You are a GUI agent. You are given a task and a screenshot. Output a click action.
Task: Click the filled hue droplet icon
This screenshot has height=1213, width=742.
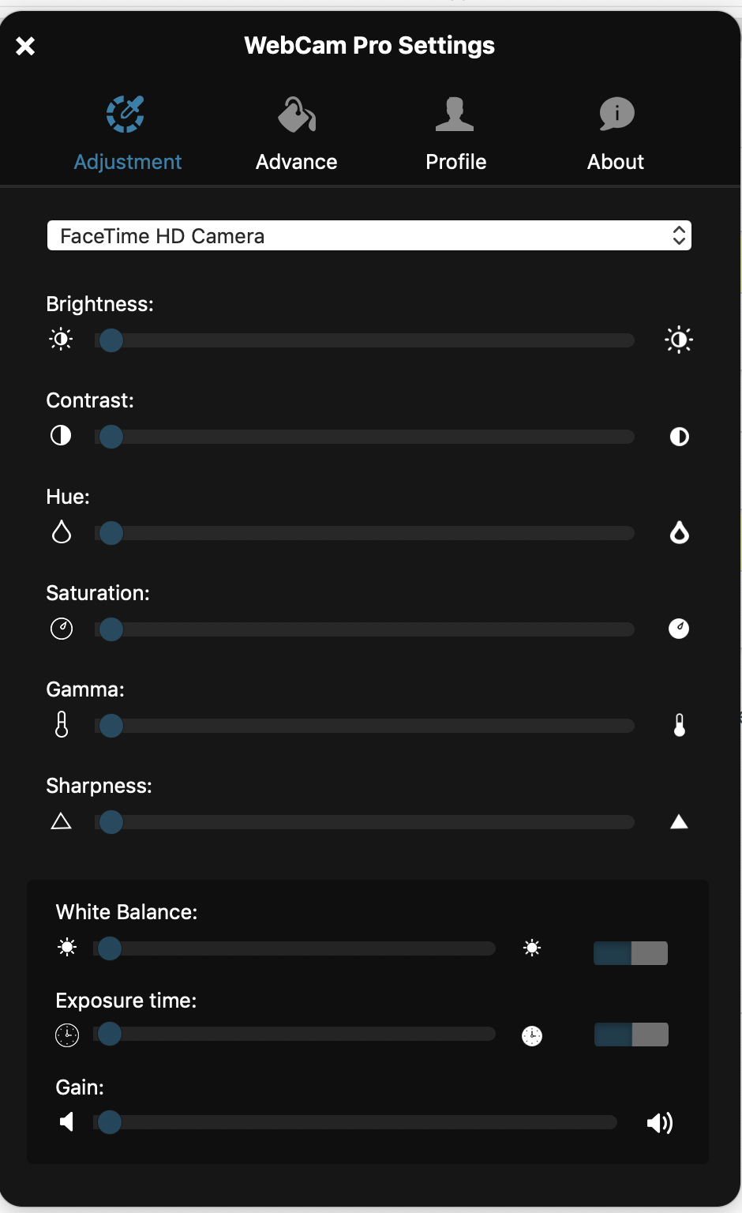[679, 533]
